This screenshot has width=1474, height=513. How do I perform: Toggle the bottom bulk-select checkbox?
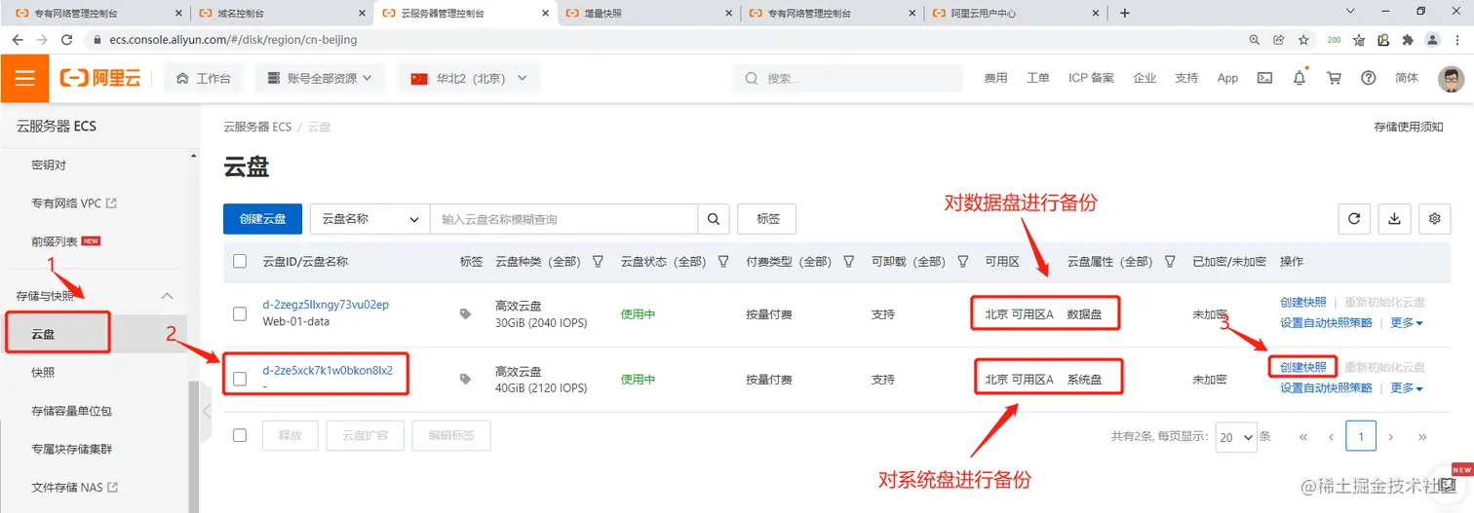tap(240, 435)
